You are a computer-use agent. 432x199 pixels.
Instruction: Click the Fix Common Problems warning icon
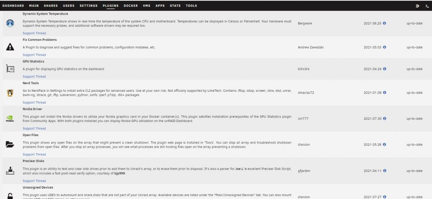coord(10,47)
